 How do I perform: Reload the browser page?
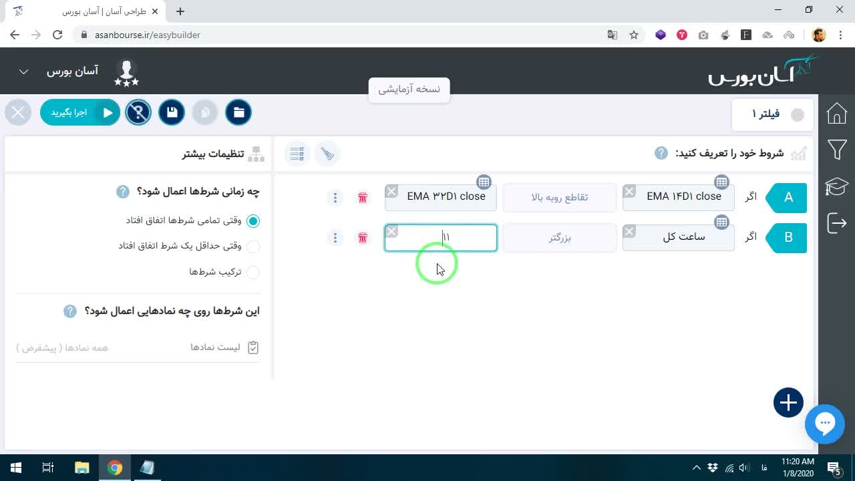pyautogui.click(x=57, y=35)
